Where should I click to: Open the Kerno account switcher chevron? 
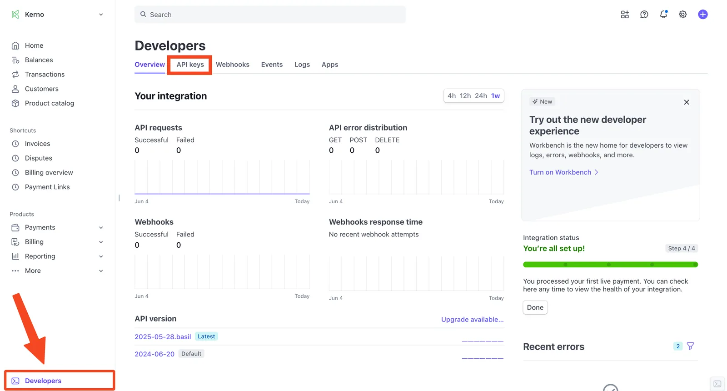click(x=101, y=15)
